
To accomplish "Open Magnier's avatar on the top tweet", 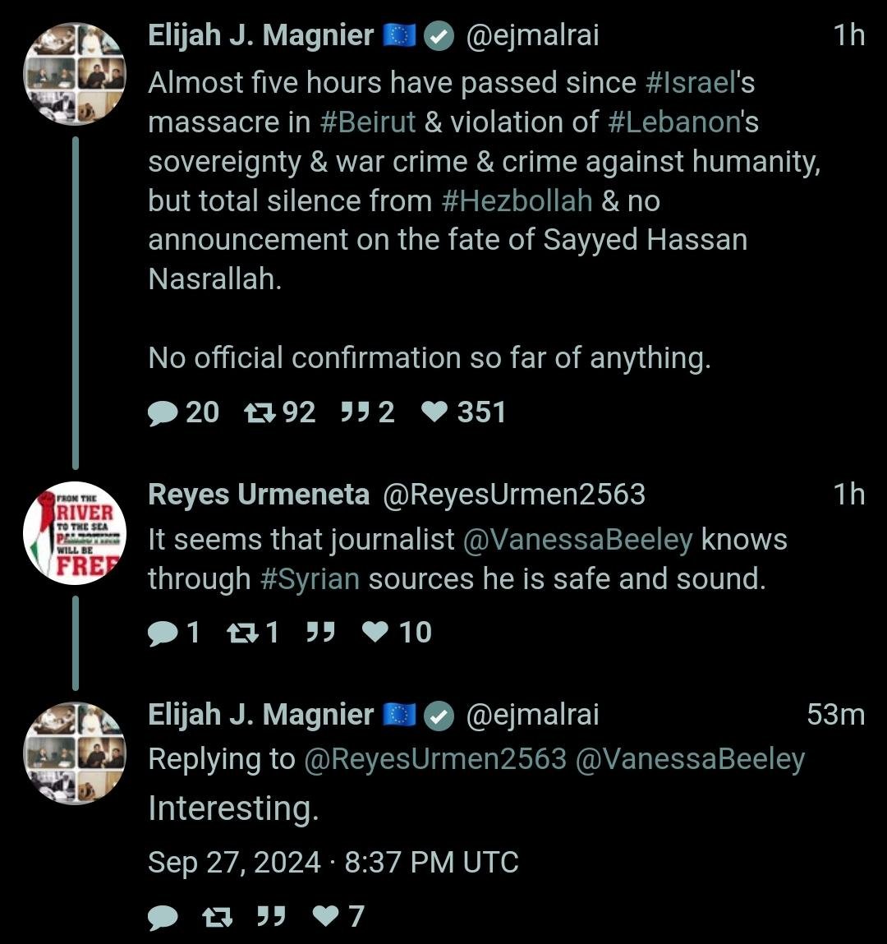I will tap(75, 75).
